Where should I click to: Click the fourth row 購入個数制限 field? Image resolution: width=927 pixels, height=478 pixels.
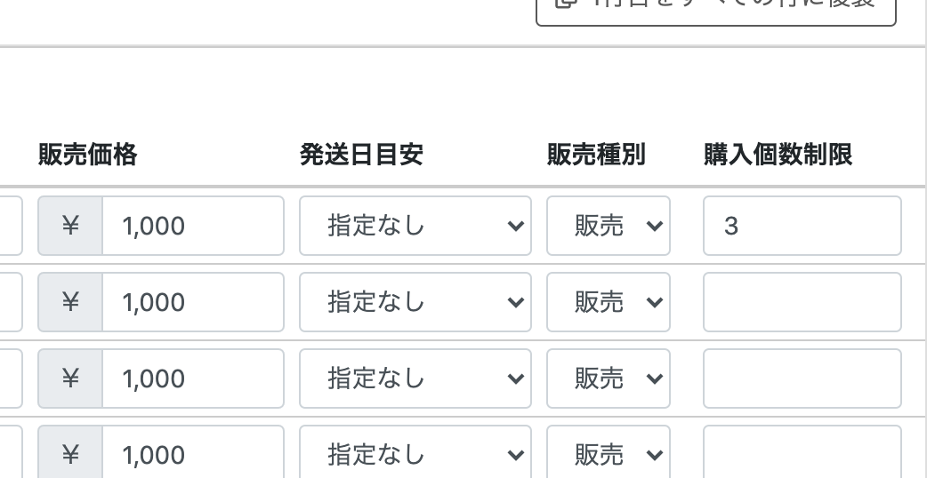pos(802,455)
